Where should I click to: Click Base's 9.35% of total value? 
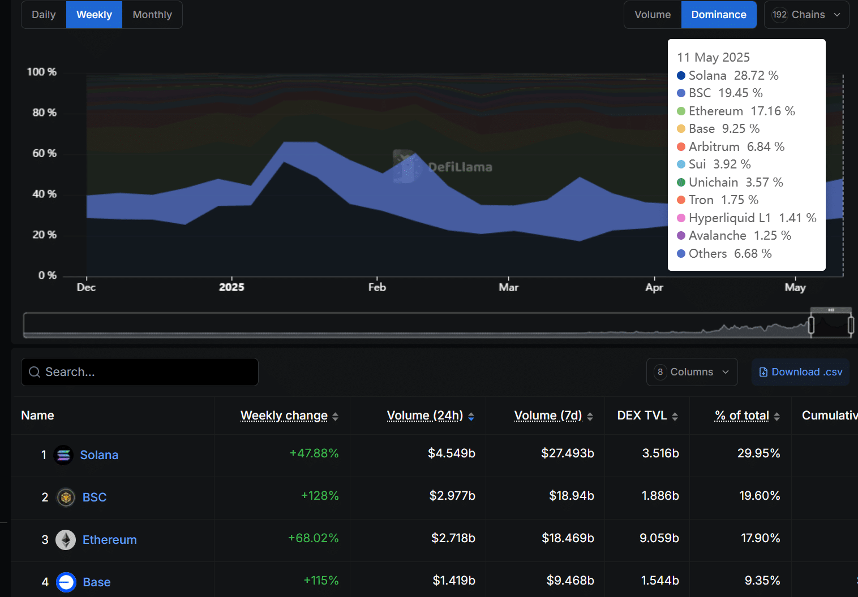762,581
